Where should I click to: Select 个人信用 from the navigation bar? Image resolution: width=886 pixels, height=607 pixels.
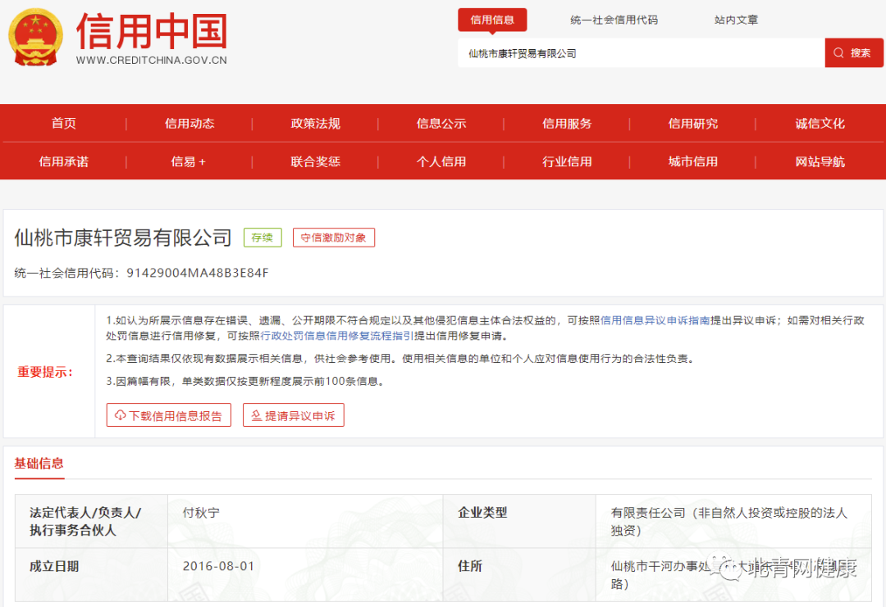point(442,161)
